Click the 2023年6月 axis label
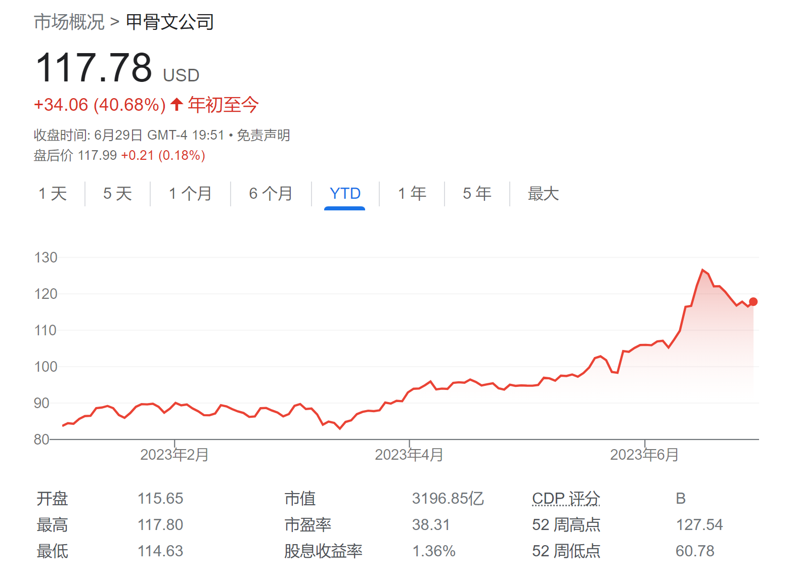 644,455
